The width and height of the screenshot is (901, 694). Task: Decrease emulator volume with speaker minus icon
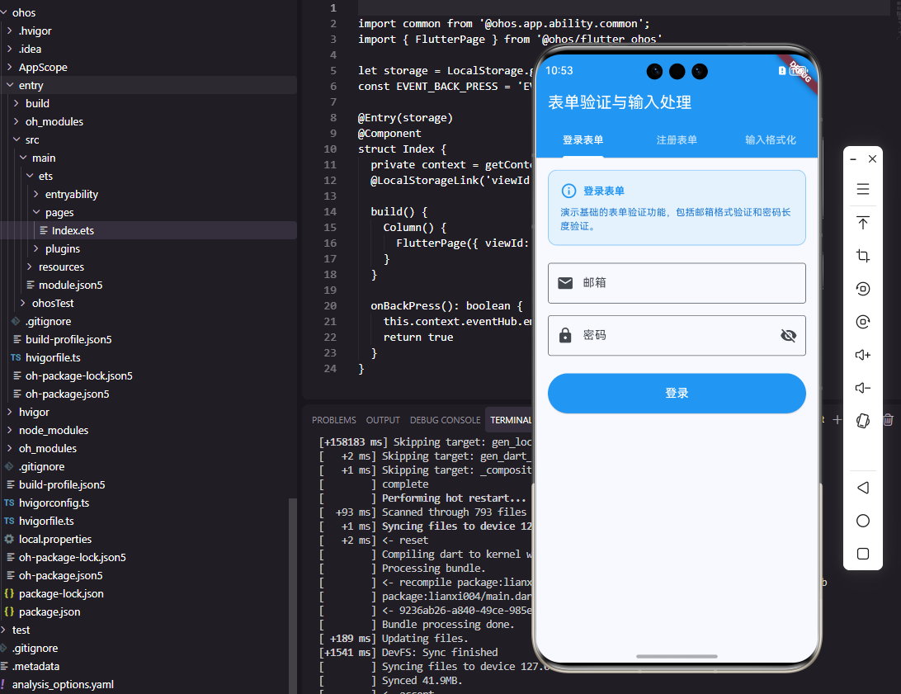click(862, 388)
